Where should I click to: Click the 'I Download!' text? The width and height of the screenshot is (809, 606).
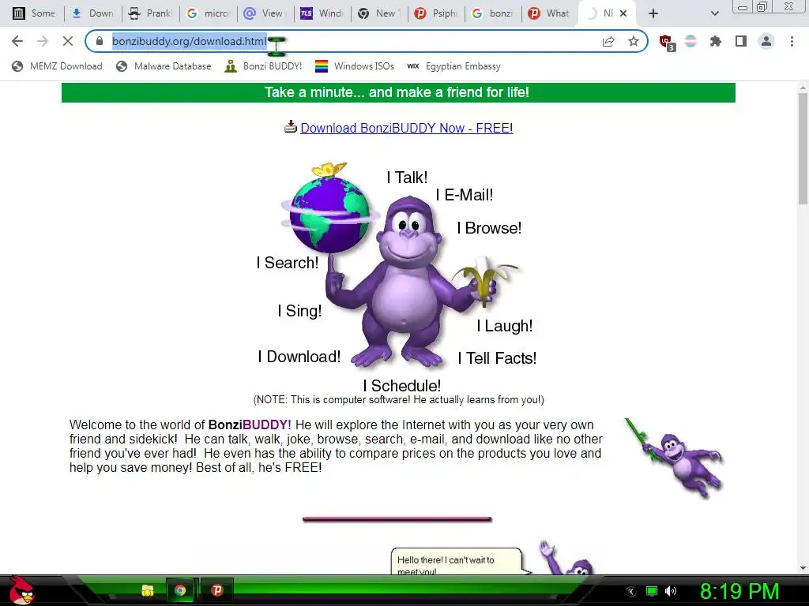299,357
